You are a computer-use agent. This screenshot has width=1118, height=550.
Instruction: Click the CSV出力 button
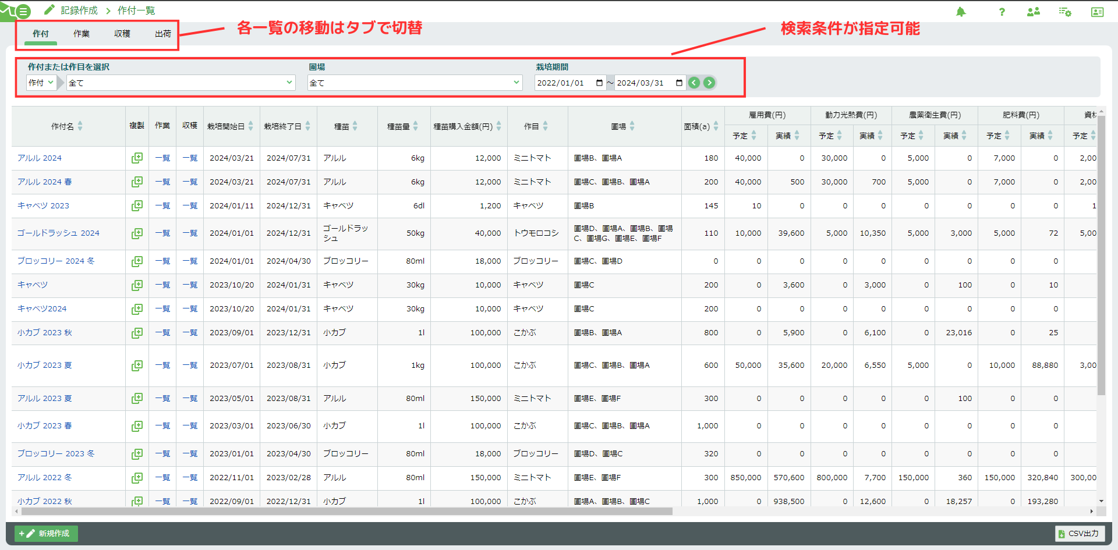[x=1080, y=533]
